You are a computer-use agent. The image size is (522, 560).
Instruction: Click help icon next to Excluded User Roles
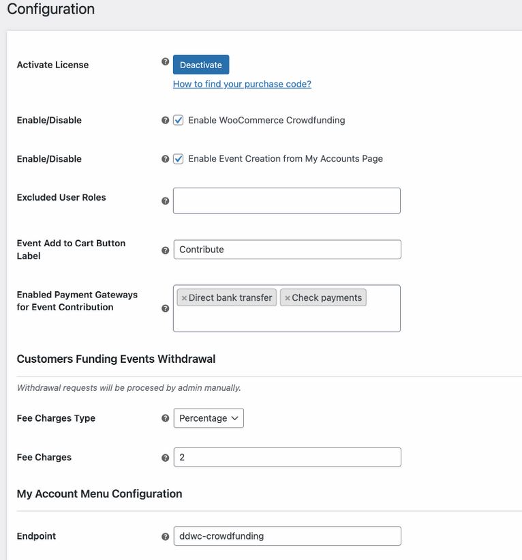tap(165, 201)
